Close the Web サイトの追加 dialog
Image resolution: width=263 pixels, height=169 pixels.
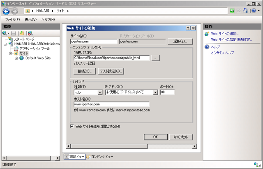[x=194, y=28]
